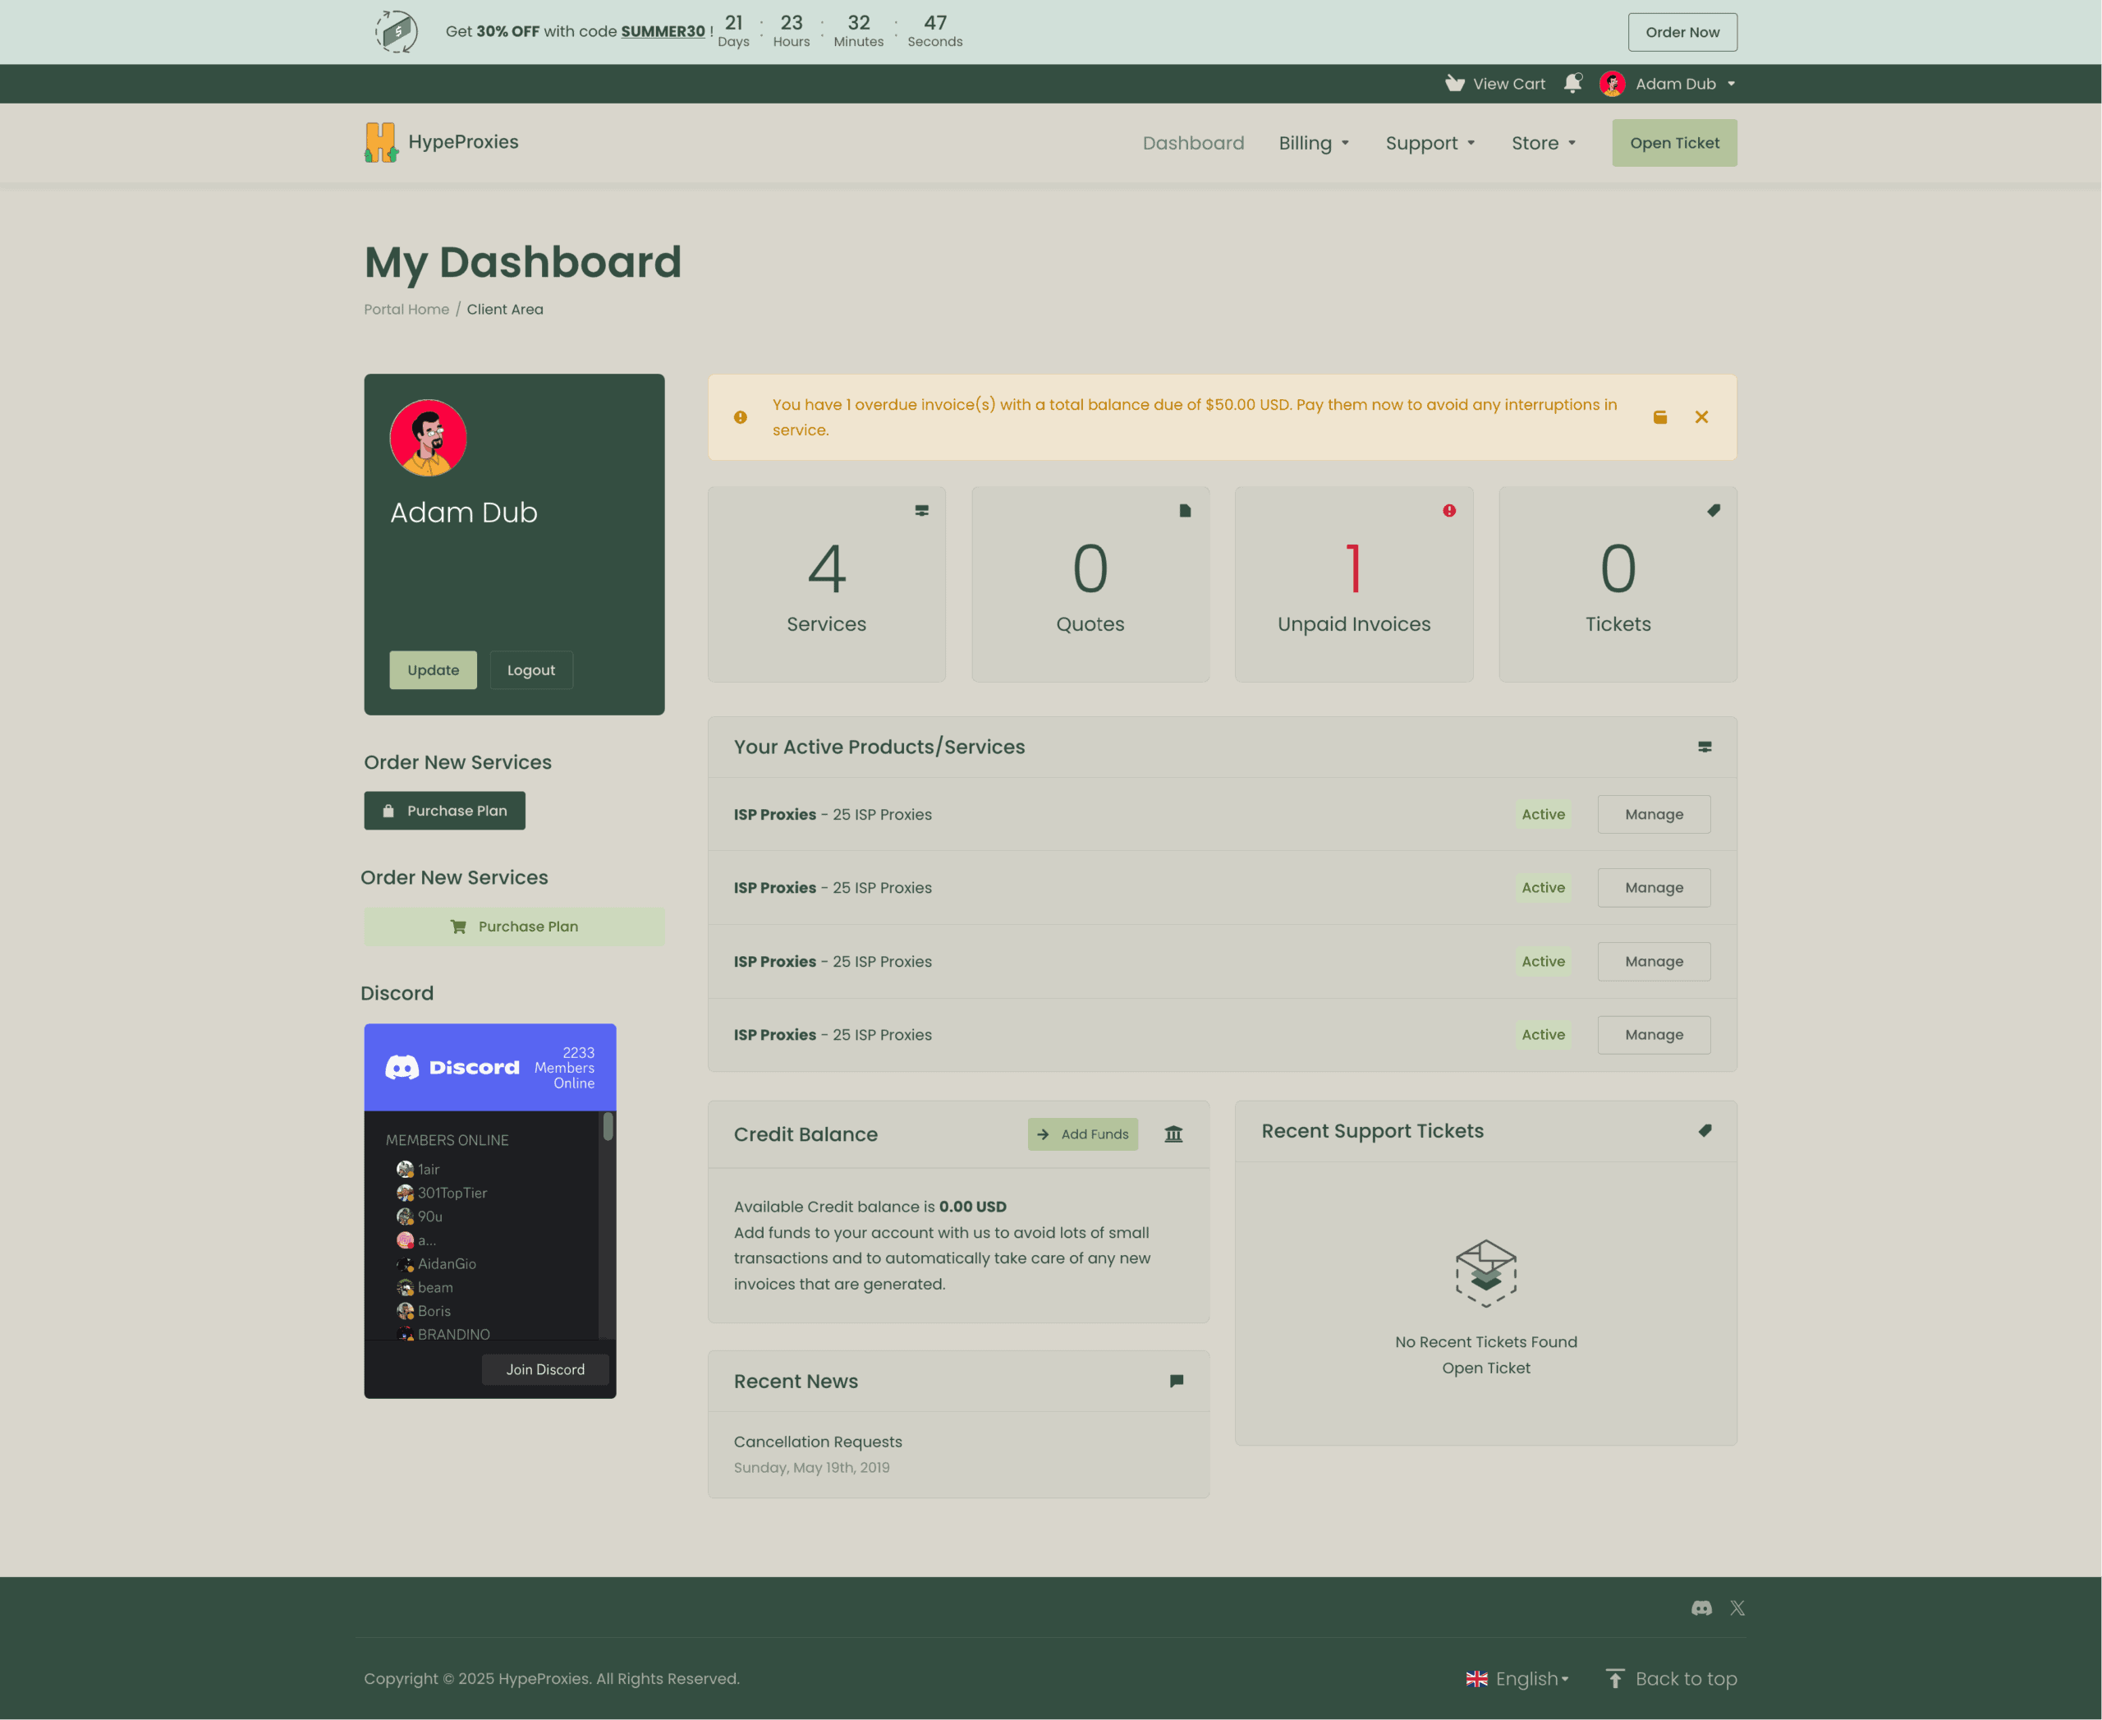The image size is (2102, 1720).
Task: Click the SUMMER30 promo code
Action: click(663, 32)
